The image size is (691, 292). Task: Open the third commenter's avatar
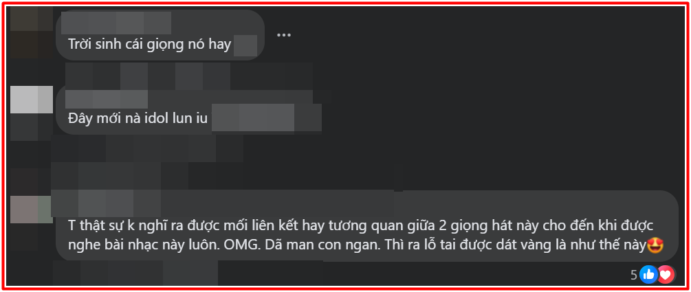[x=30, y=209]
